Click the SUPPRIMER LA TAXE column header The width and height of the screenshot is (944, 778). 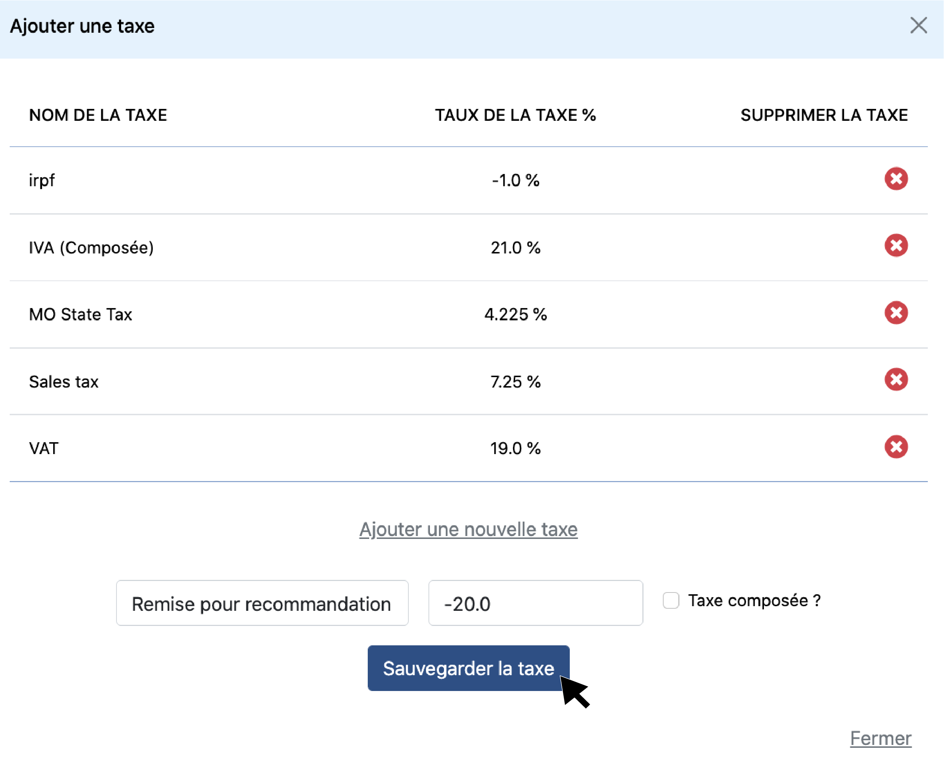[824, 116]
